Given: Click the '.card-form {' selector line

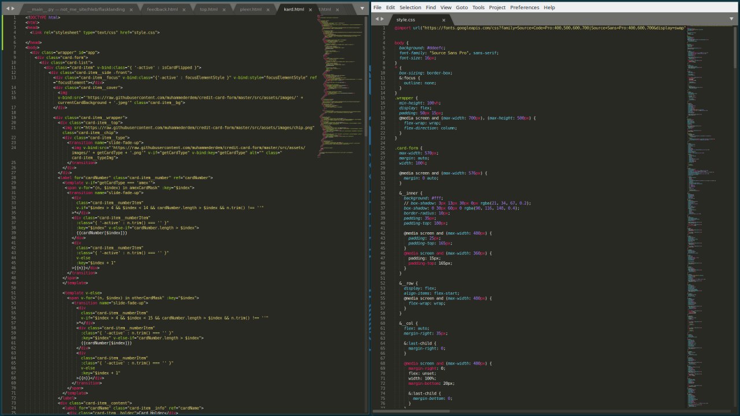Looking at the screenshot, I should 409,148.
